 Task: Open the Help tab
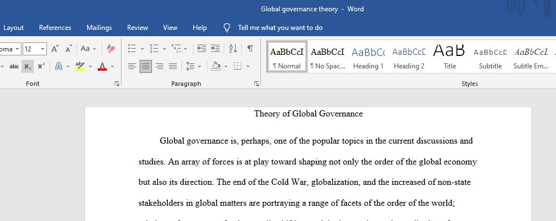(x=199, y=28)
